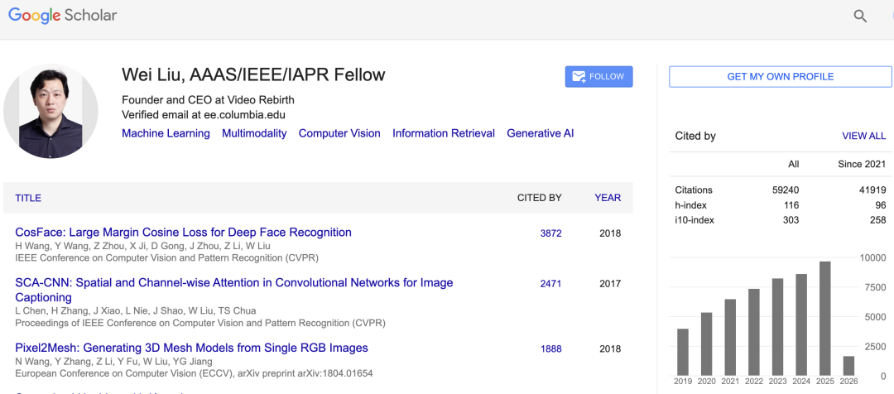
Task: Sort publications by Title column
Action: point(28,198)
